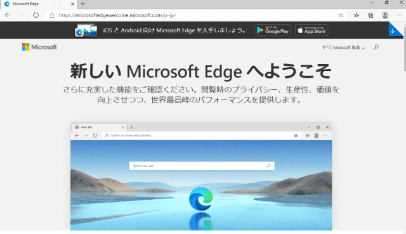The width and height of the screenshot is (406, 234).
Task: Open the App Store download badge
Action: point(311,30)
